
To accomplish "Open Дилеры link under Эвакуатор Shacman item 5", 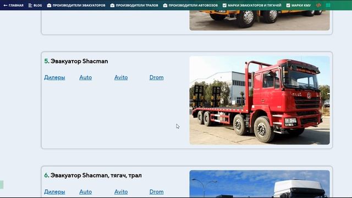I will tap(54, 78).
